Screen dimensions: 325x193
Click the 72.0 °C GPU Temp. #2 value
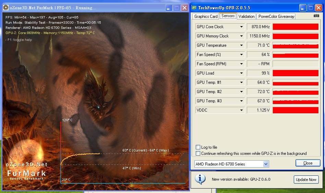[259, 92]
